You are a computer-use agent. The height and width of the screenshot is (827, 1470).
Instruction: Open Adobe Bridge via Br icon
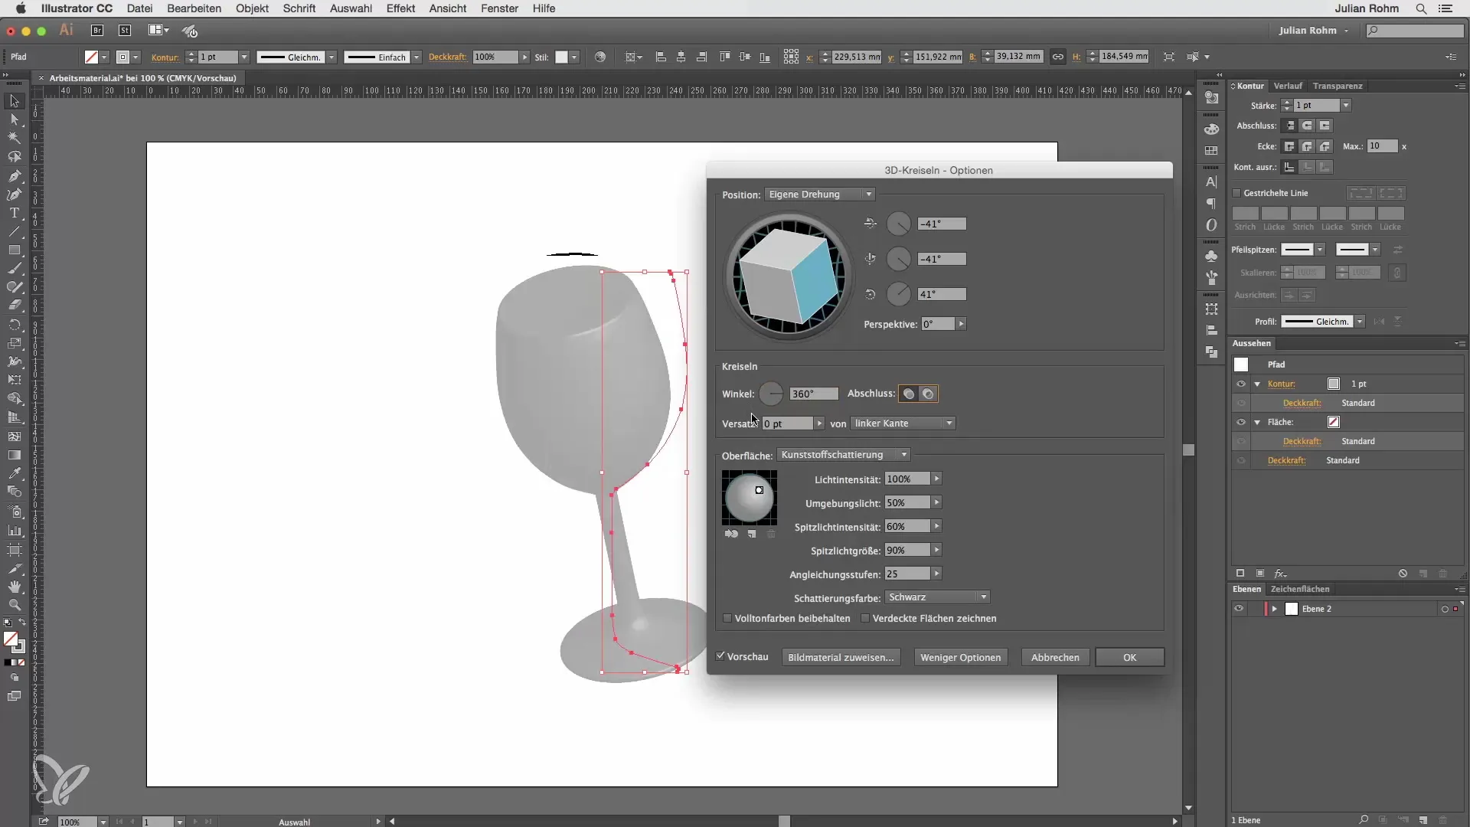pyautogui.click(x=97, y=31)
